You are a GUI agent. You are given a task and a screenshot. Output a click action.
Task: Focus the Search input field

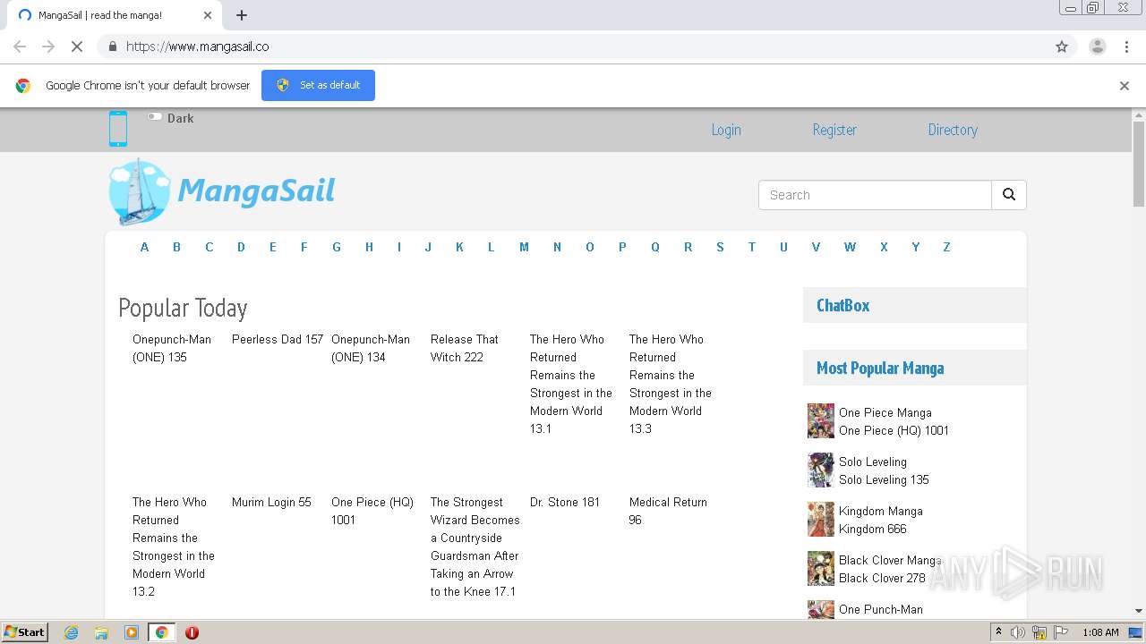(x=875, y=195)
